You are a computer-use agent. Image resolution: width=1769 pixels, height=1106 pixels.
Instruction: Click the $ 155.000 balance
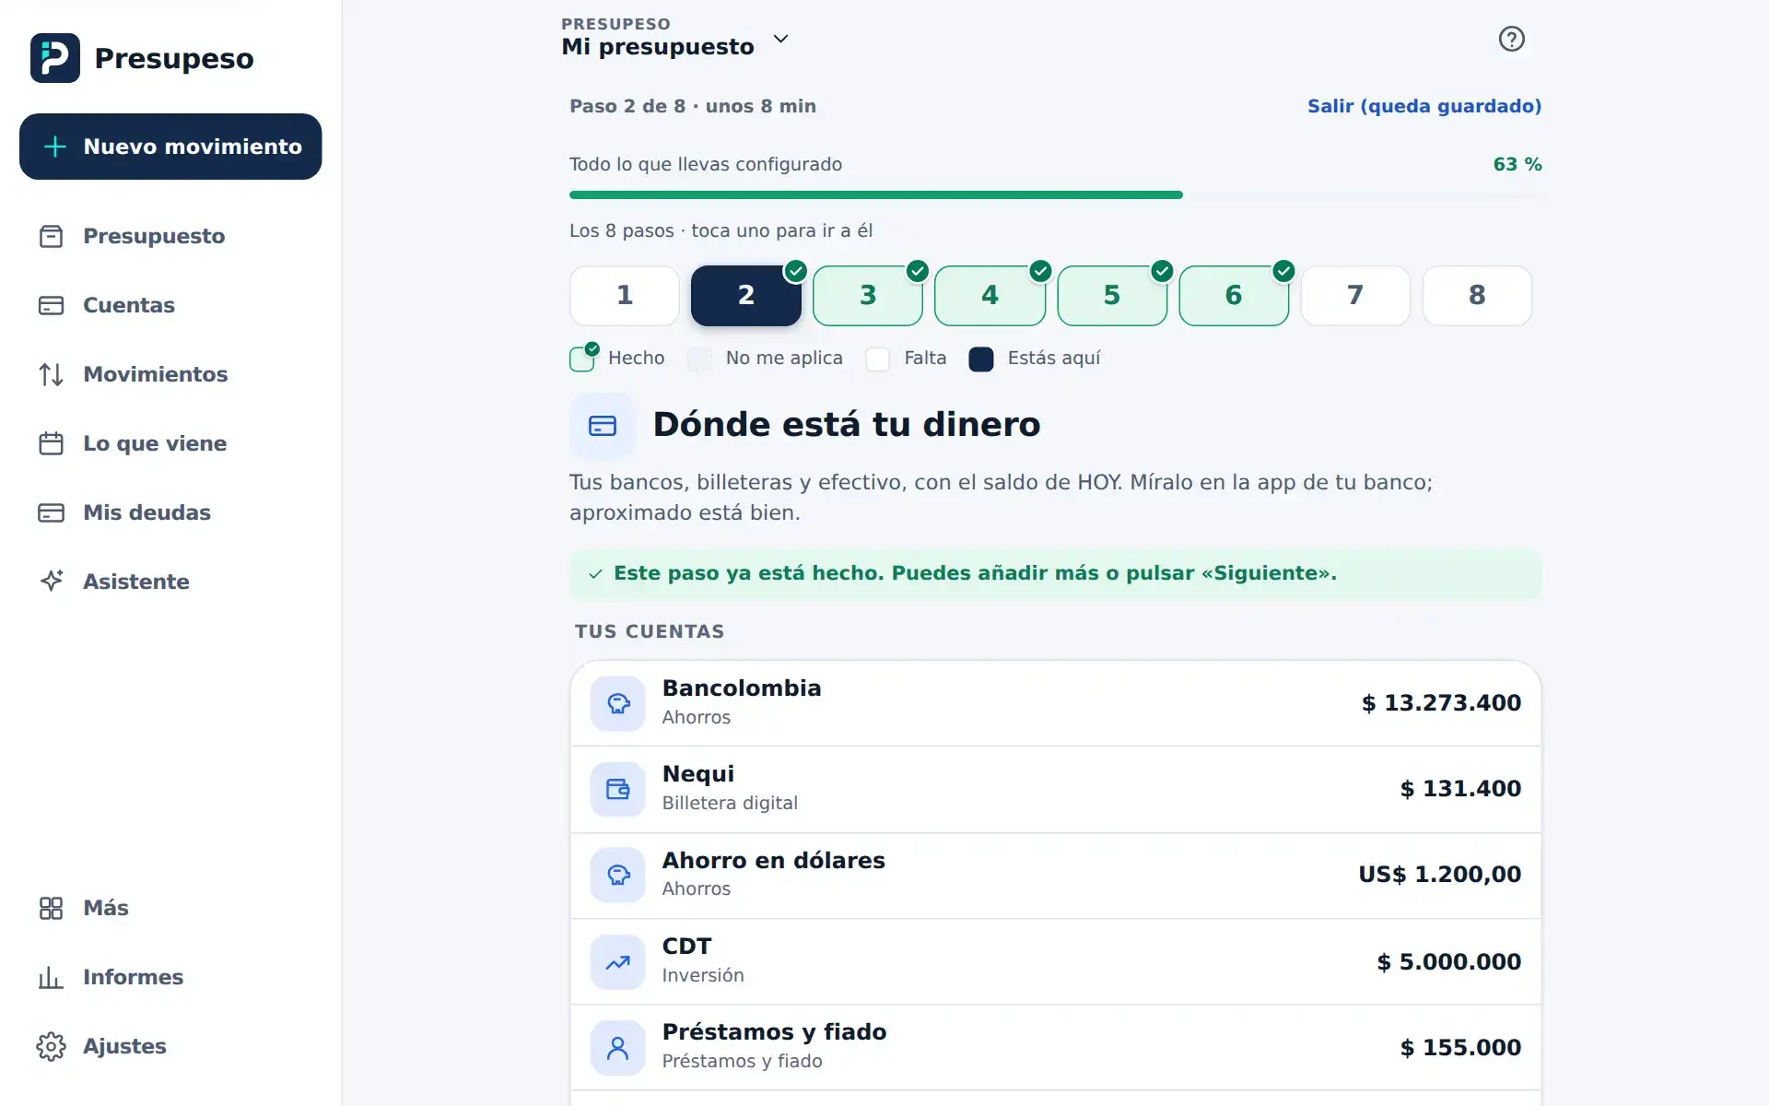1460,1048
